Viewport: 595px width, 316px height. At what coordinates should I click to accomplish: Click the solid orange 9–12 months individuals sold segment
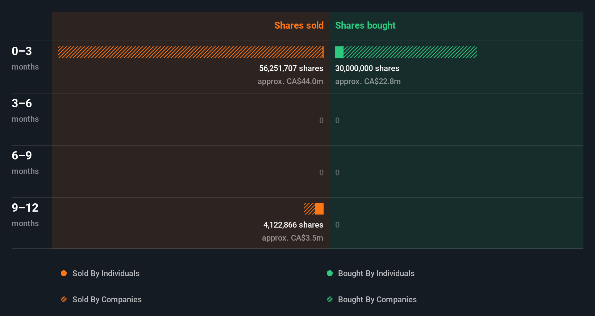click(x=319, y=209)
